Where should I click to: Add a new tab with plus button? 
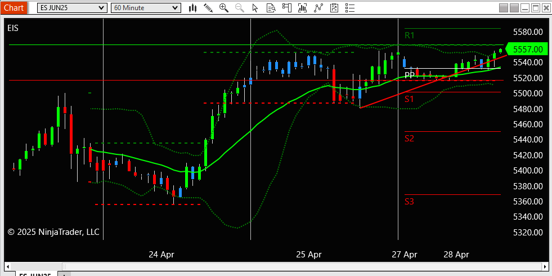[x=64, y=274]
